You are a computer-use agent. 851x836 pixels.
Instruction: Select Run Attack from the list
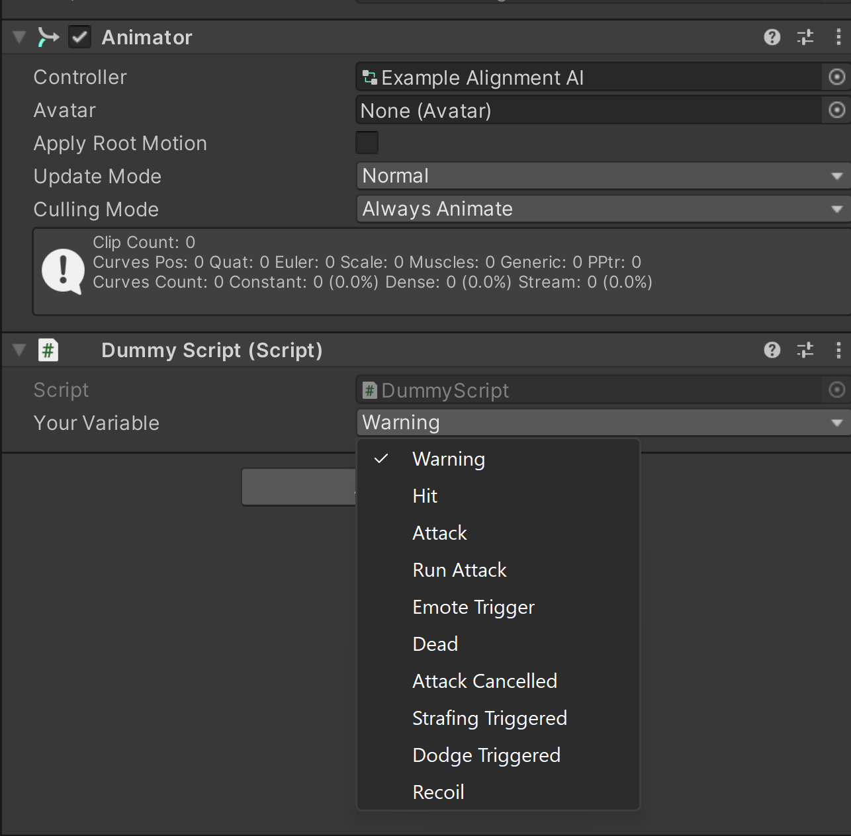[x=459, y=570]
